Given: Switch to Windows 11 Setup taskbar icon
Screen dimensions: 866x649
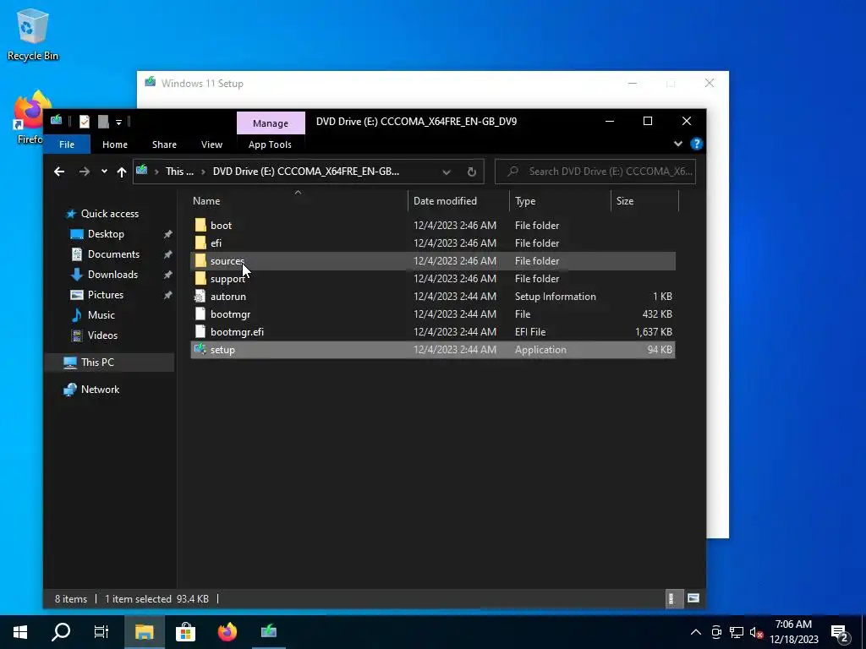Looking at the screenshot, I should tap(269, 632).
